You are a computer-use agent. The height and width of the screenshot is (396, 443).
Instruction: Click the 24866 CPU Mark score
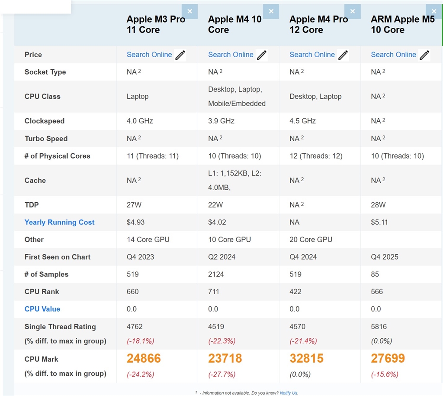pyautogui.click(x=144, y=359)
